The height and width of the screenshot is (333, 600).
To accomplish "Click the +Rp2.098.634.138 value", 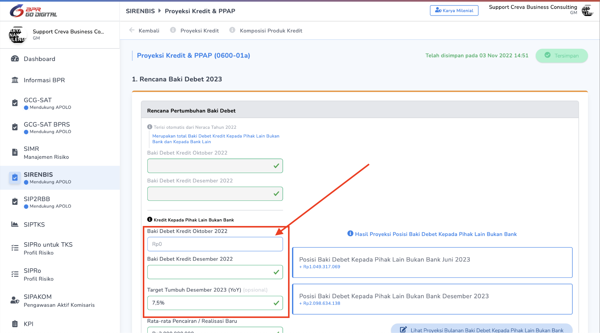I will (320, 303).
